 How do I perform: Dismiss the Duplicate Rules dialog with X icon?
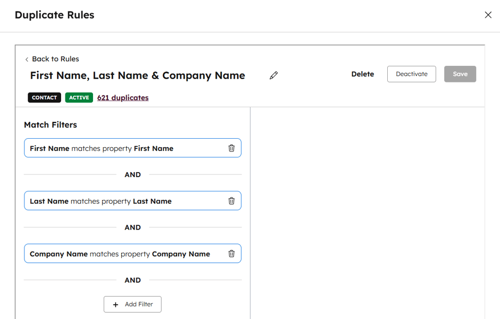click(488, 15)
